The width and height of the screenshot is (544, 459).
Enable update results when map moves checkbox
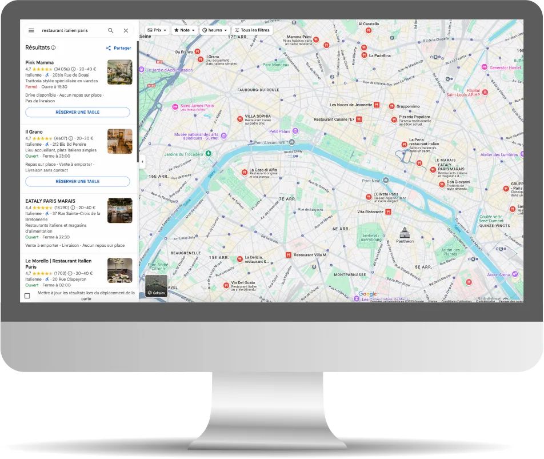tap(27, 296)
